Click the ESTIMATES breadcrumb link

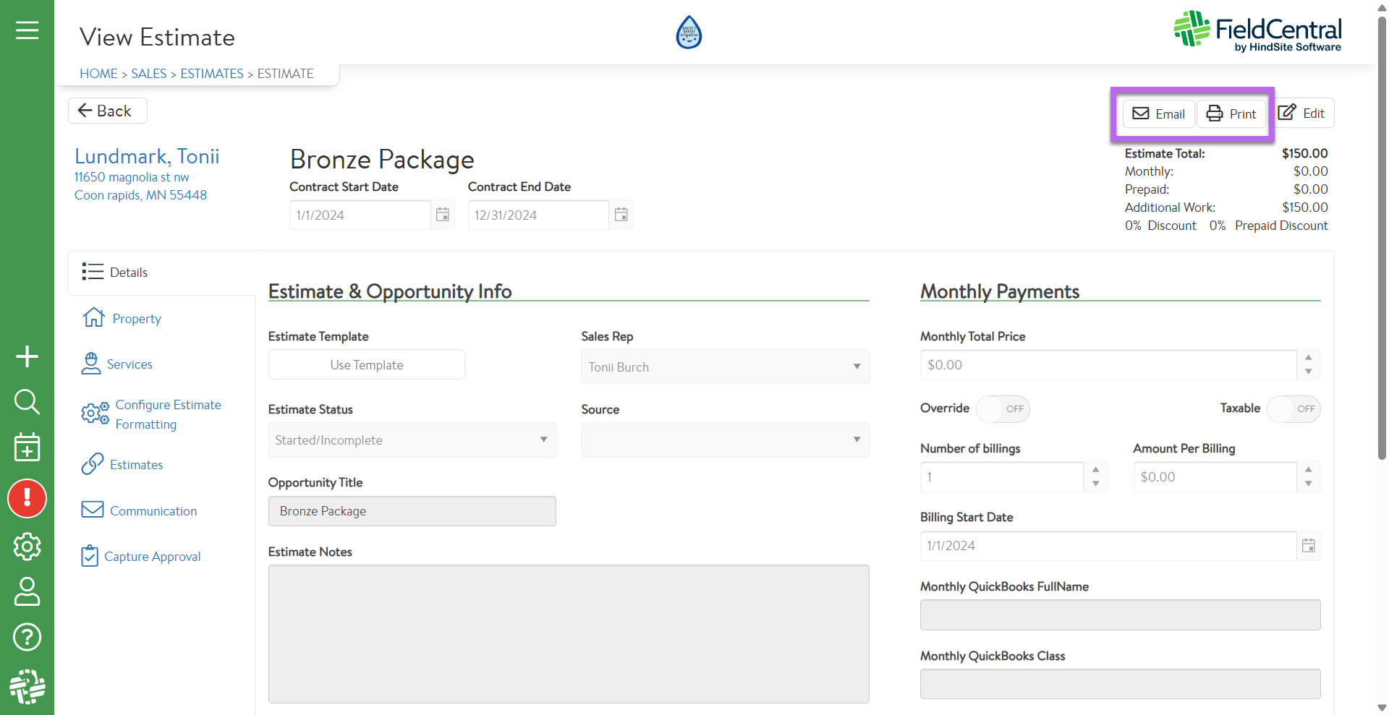(212, 74)
